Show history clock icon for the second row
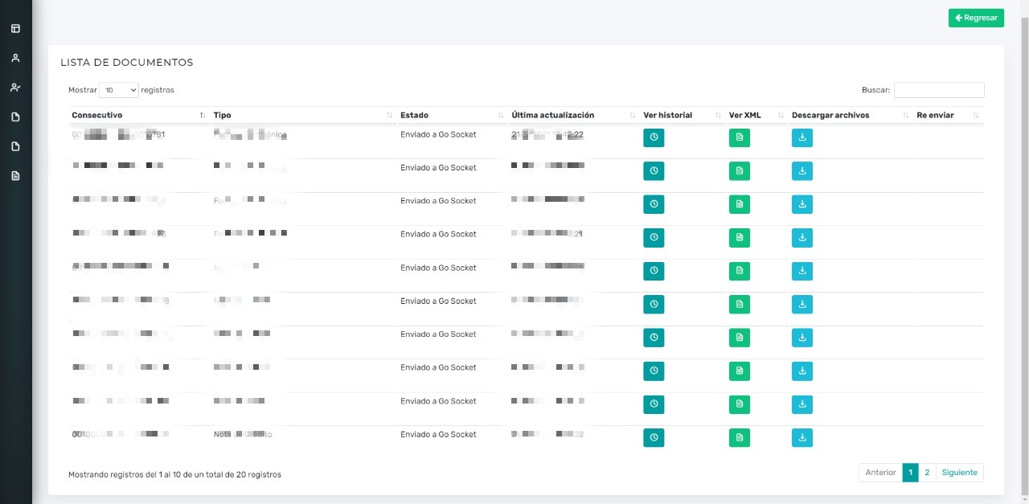This screenshot has height=504, width=1029. tap(654, 171)
